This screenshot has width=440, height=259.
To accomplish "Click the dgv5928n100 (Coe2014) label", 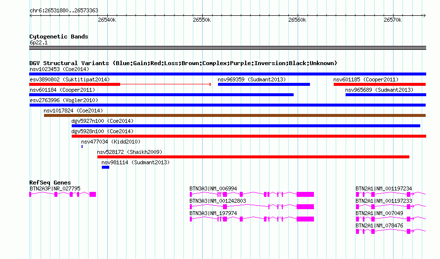I will (x=102, y=131).
